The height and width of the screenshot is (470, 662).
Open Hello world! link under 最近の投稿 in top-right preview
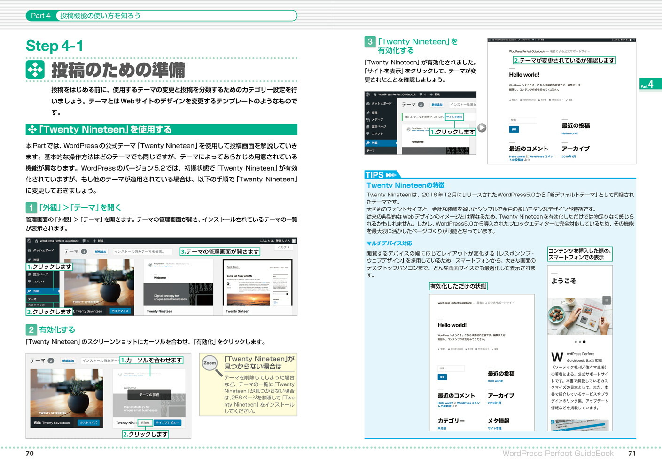(569, 133)
